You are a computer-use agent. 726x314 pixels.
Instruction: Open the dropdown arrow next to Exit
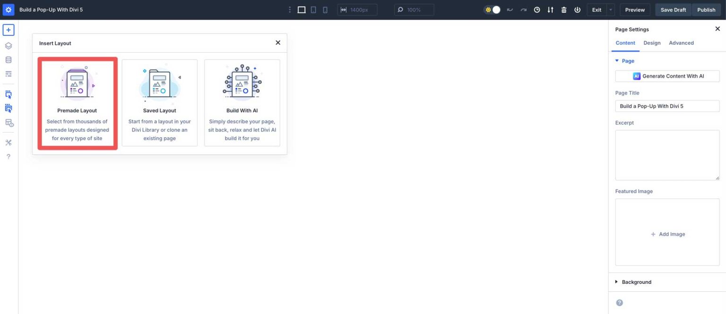click(x=610, y=9)
